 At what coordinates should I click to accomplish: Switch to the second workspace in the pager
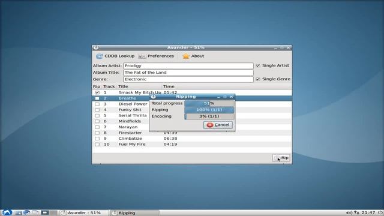click(x=53, y=212)
